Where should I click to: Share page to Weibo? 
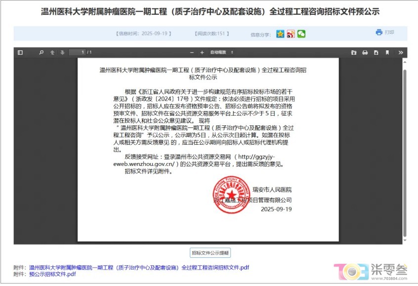pos(291,34)
